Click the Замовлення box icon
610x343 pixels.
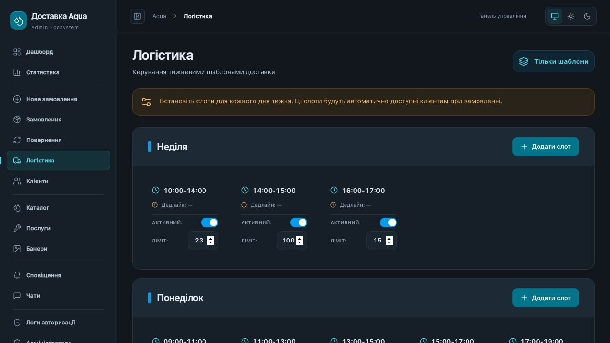point(17,120)
